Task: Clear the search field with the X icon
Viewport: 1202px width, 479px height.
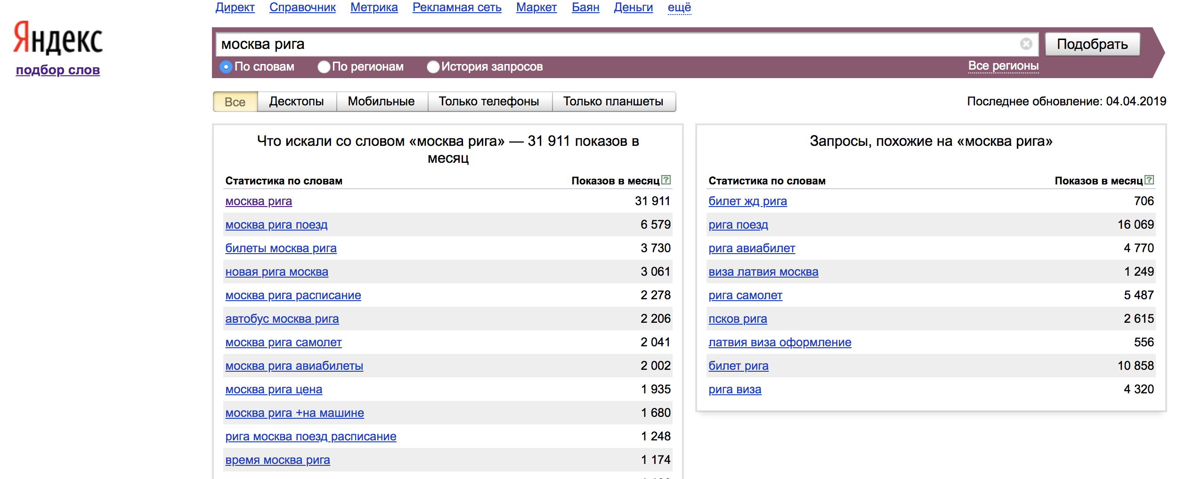Action: click(1026, 44)
